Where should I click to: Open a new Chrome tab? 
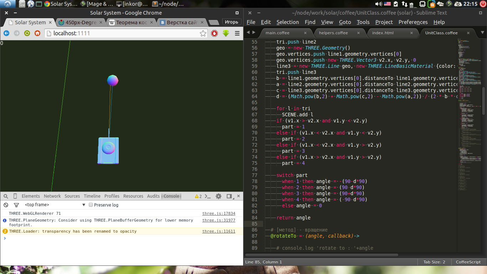[x=214, y=22]
